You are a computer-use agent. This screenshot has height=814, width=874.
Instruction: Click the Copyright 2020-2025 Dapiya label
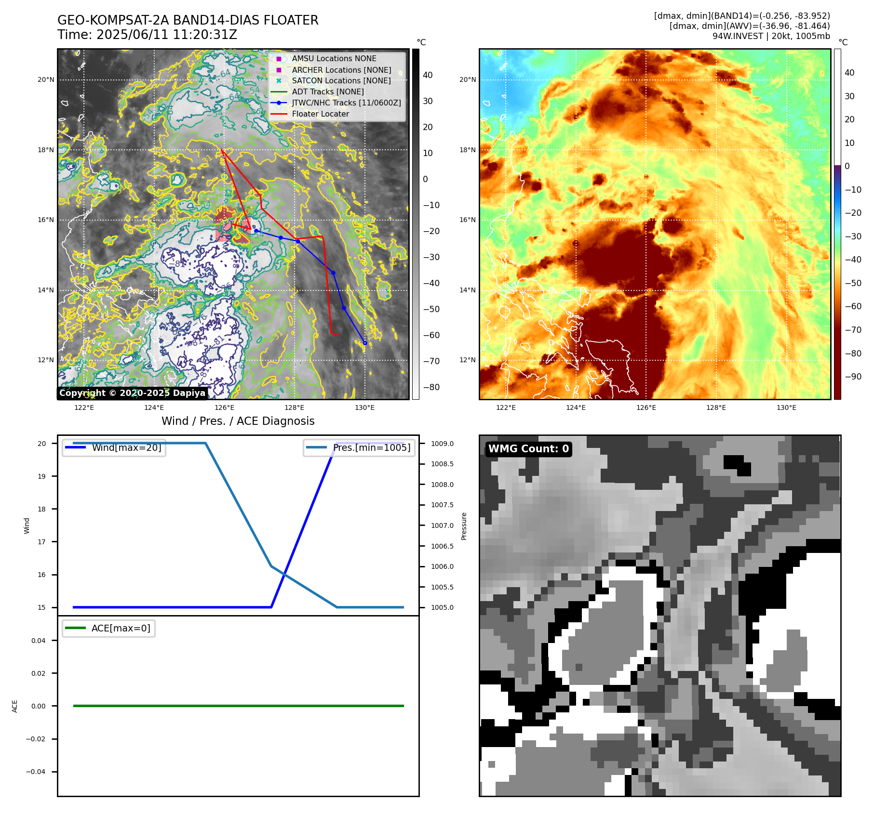[x=132, y=393]
